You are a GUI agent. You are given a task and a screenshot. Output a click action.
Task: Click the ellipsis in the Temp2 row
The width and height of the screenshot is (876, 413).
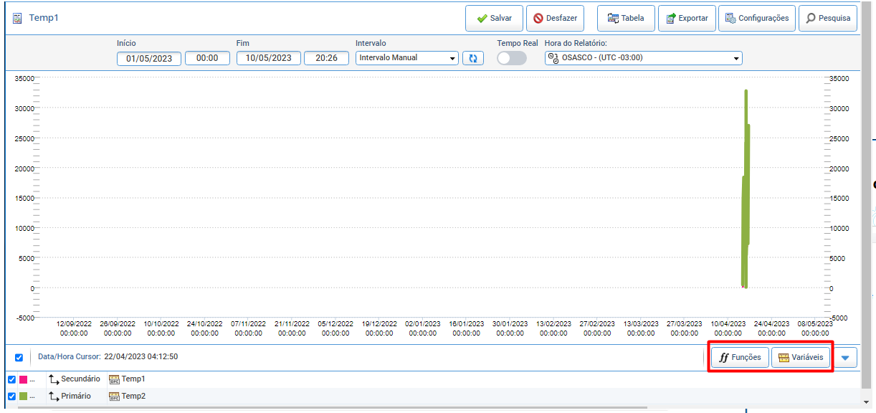(32, 397)
